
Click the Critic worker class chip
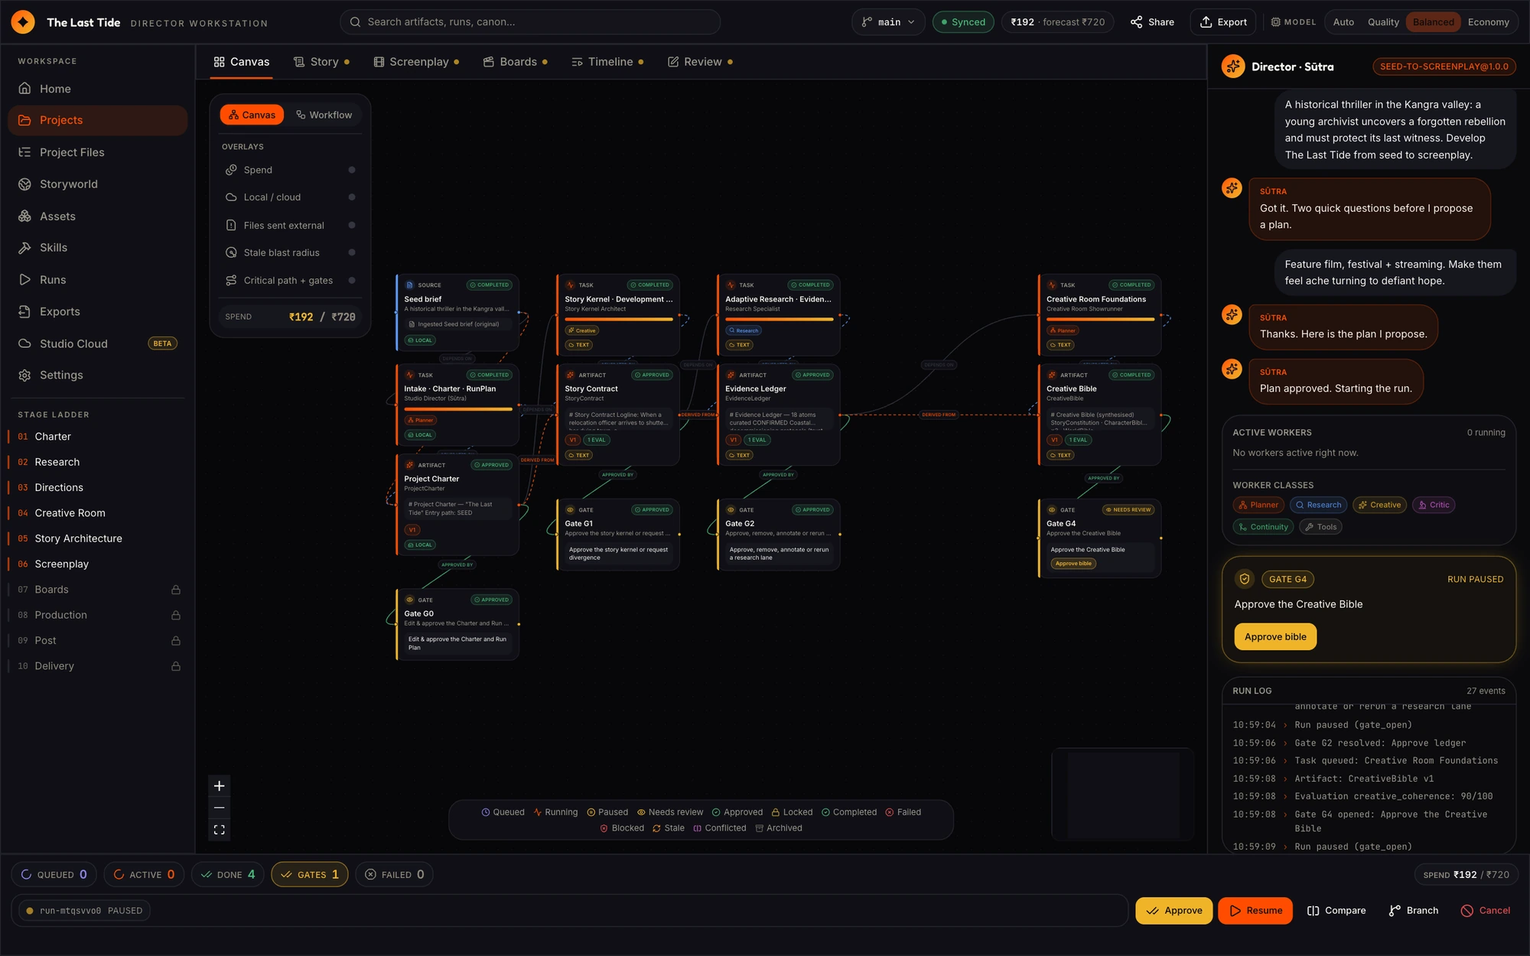click(1434, 505)
